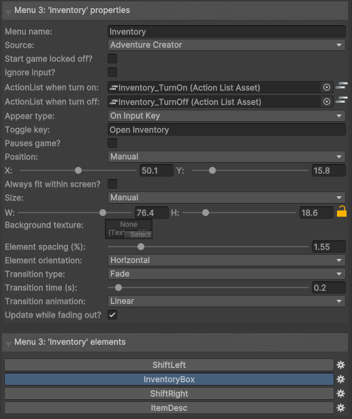Click the Y value field showing 15.8

click(328, 170)
